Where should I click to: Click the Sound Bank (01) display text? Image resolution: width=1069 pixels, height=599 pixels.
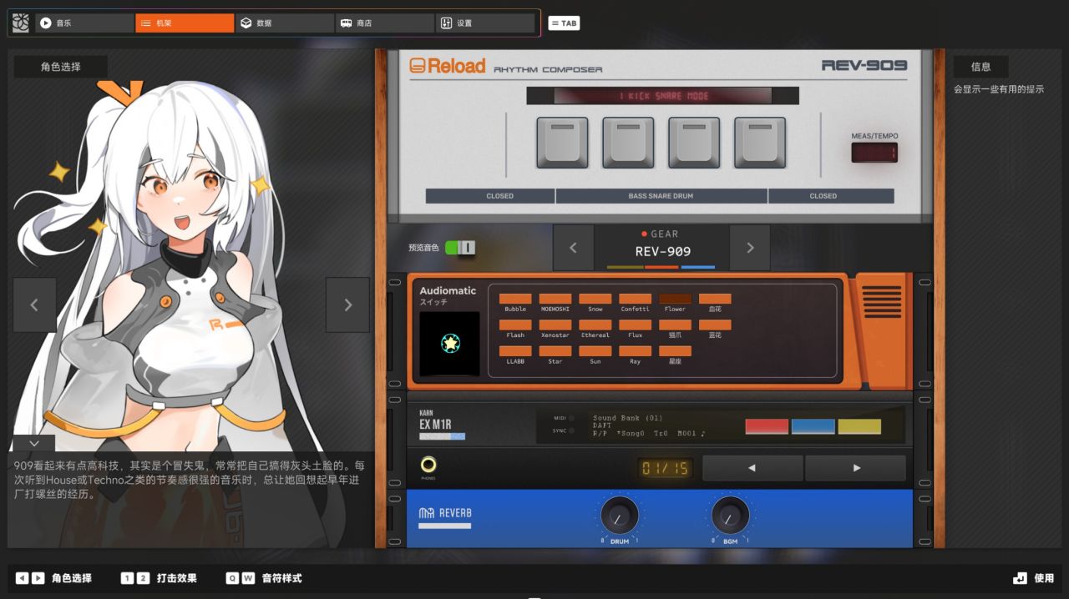click(x=627, y=418)
